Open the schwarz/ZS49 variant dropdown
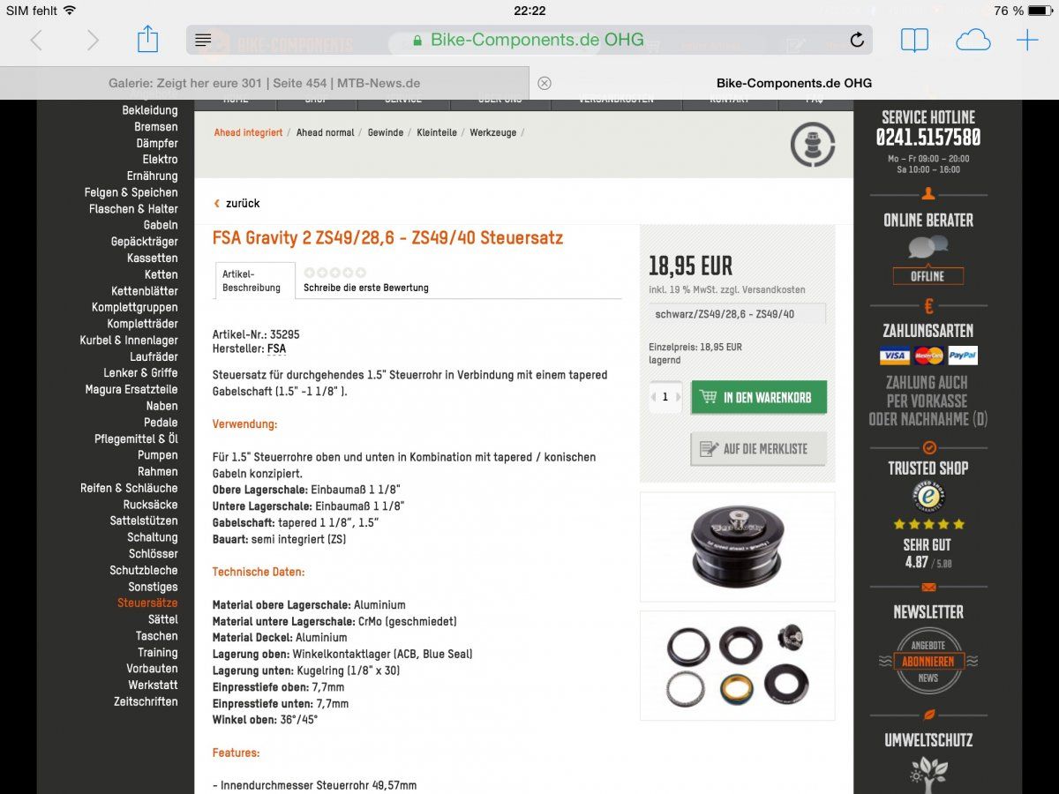Image resolution: width=1059 pixels, height=794 pixels. (x=737, y=314)
